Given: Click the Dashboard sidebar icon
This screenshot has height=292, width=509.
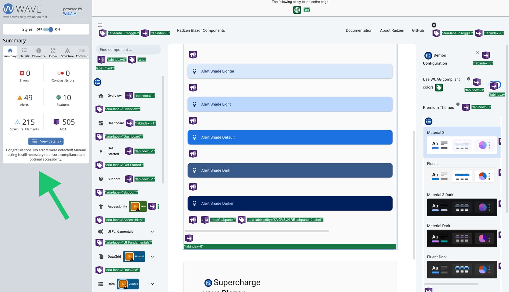Looking at the screenshot, I should point(101,123).
